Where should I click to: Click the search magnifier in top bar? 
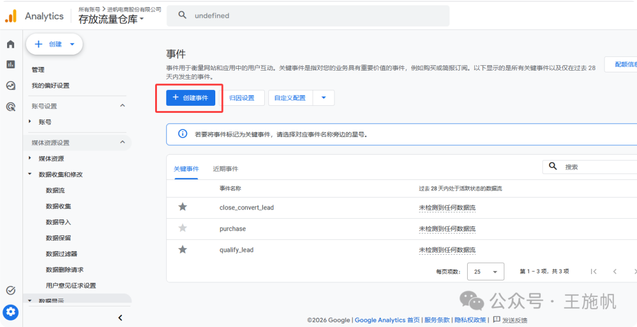point(183,15)
